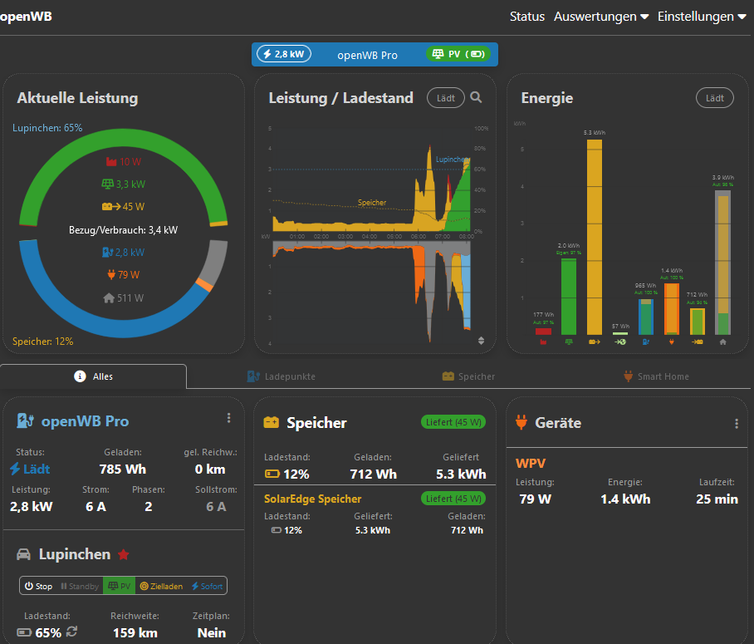Click the Lupinchen: 65% label
Screen dimensions: 754x644
47,128
